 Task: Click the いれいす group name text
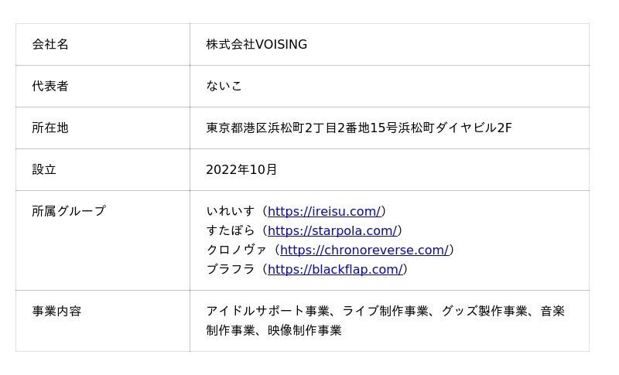pos(230,211)
